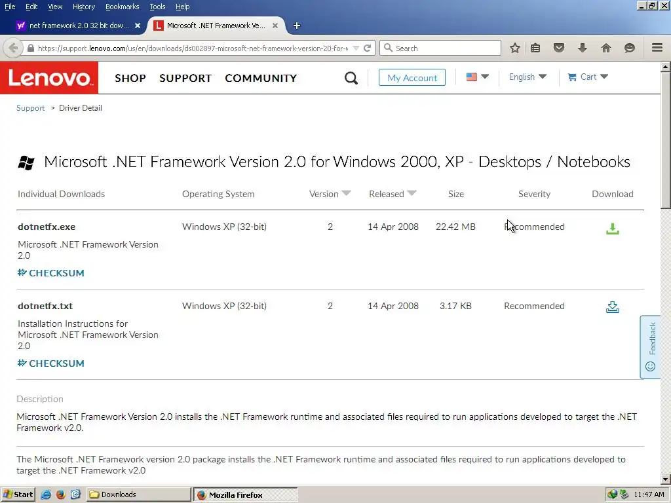671x503 pixels.
Task: Click the Lenovo logo
Action: (49, 78)
